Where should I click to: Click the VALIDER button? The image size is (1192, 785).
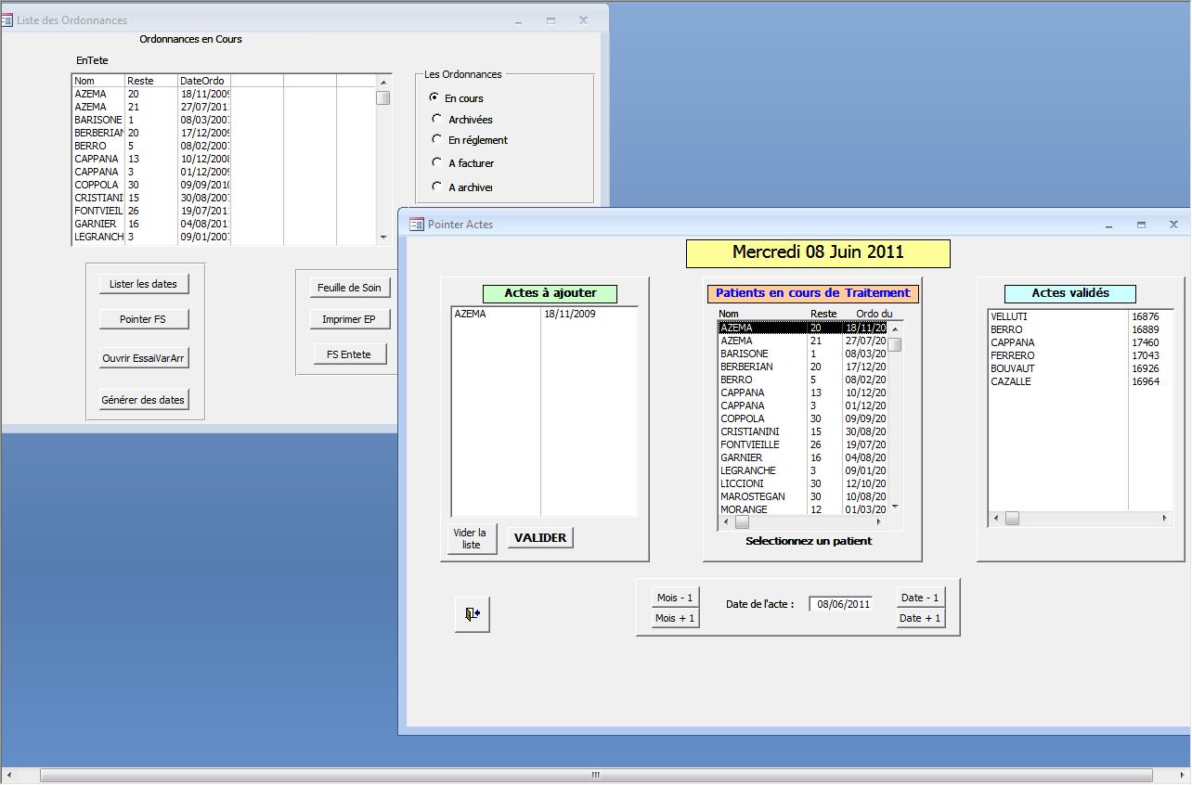coord(540,537)
